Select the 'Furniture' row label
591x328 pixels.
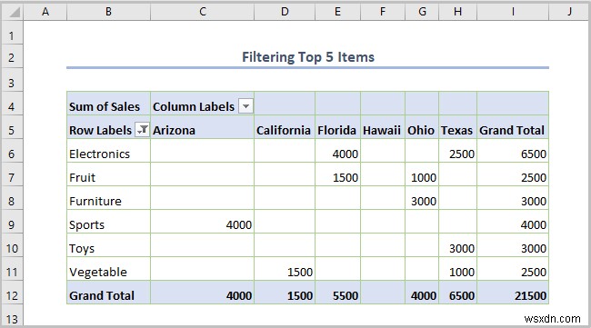tap(108, 198)
